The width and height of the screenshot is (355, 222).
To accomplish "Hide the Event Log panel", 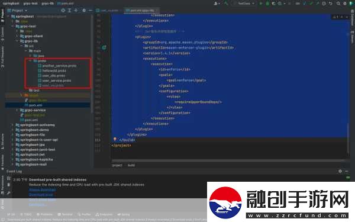I will [x=347, y=171].
